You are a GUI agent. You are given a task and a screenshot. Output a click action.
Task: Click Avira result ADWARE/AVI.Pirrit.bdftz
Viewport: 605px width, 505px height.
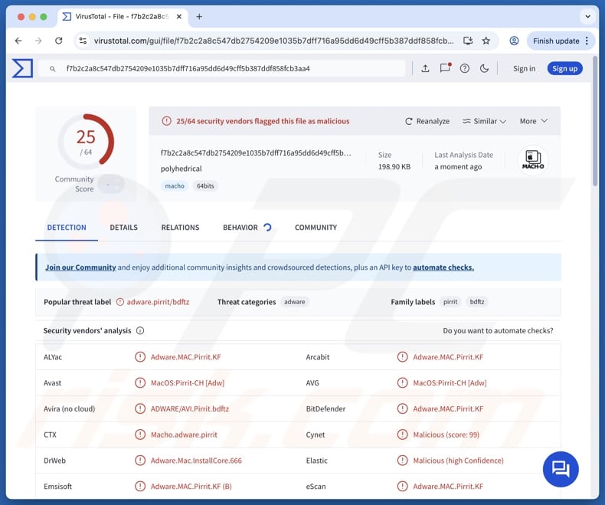click(190, 408)
